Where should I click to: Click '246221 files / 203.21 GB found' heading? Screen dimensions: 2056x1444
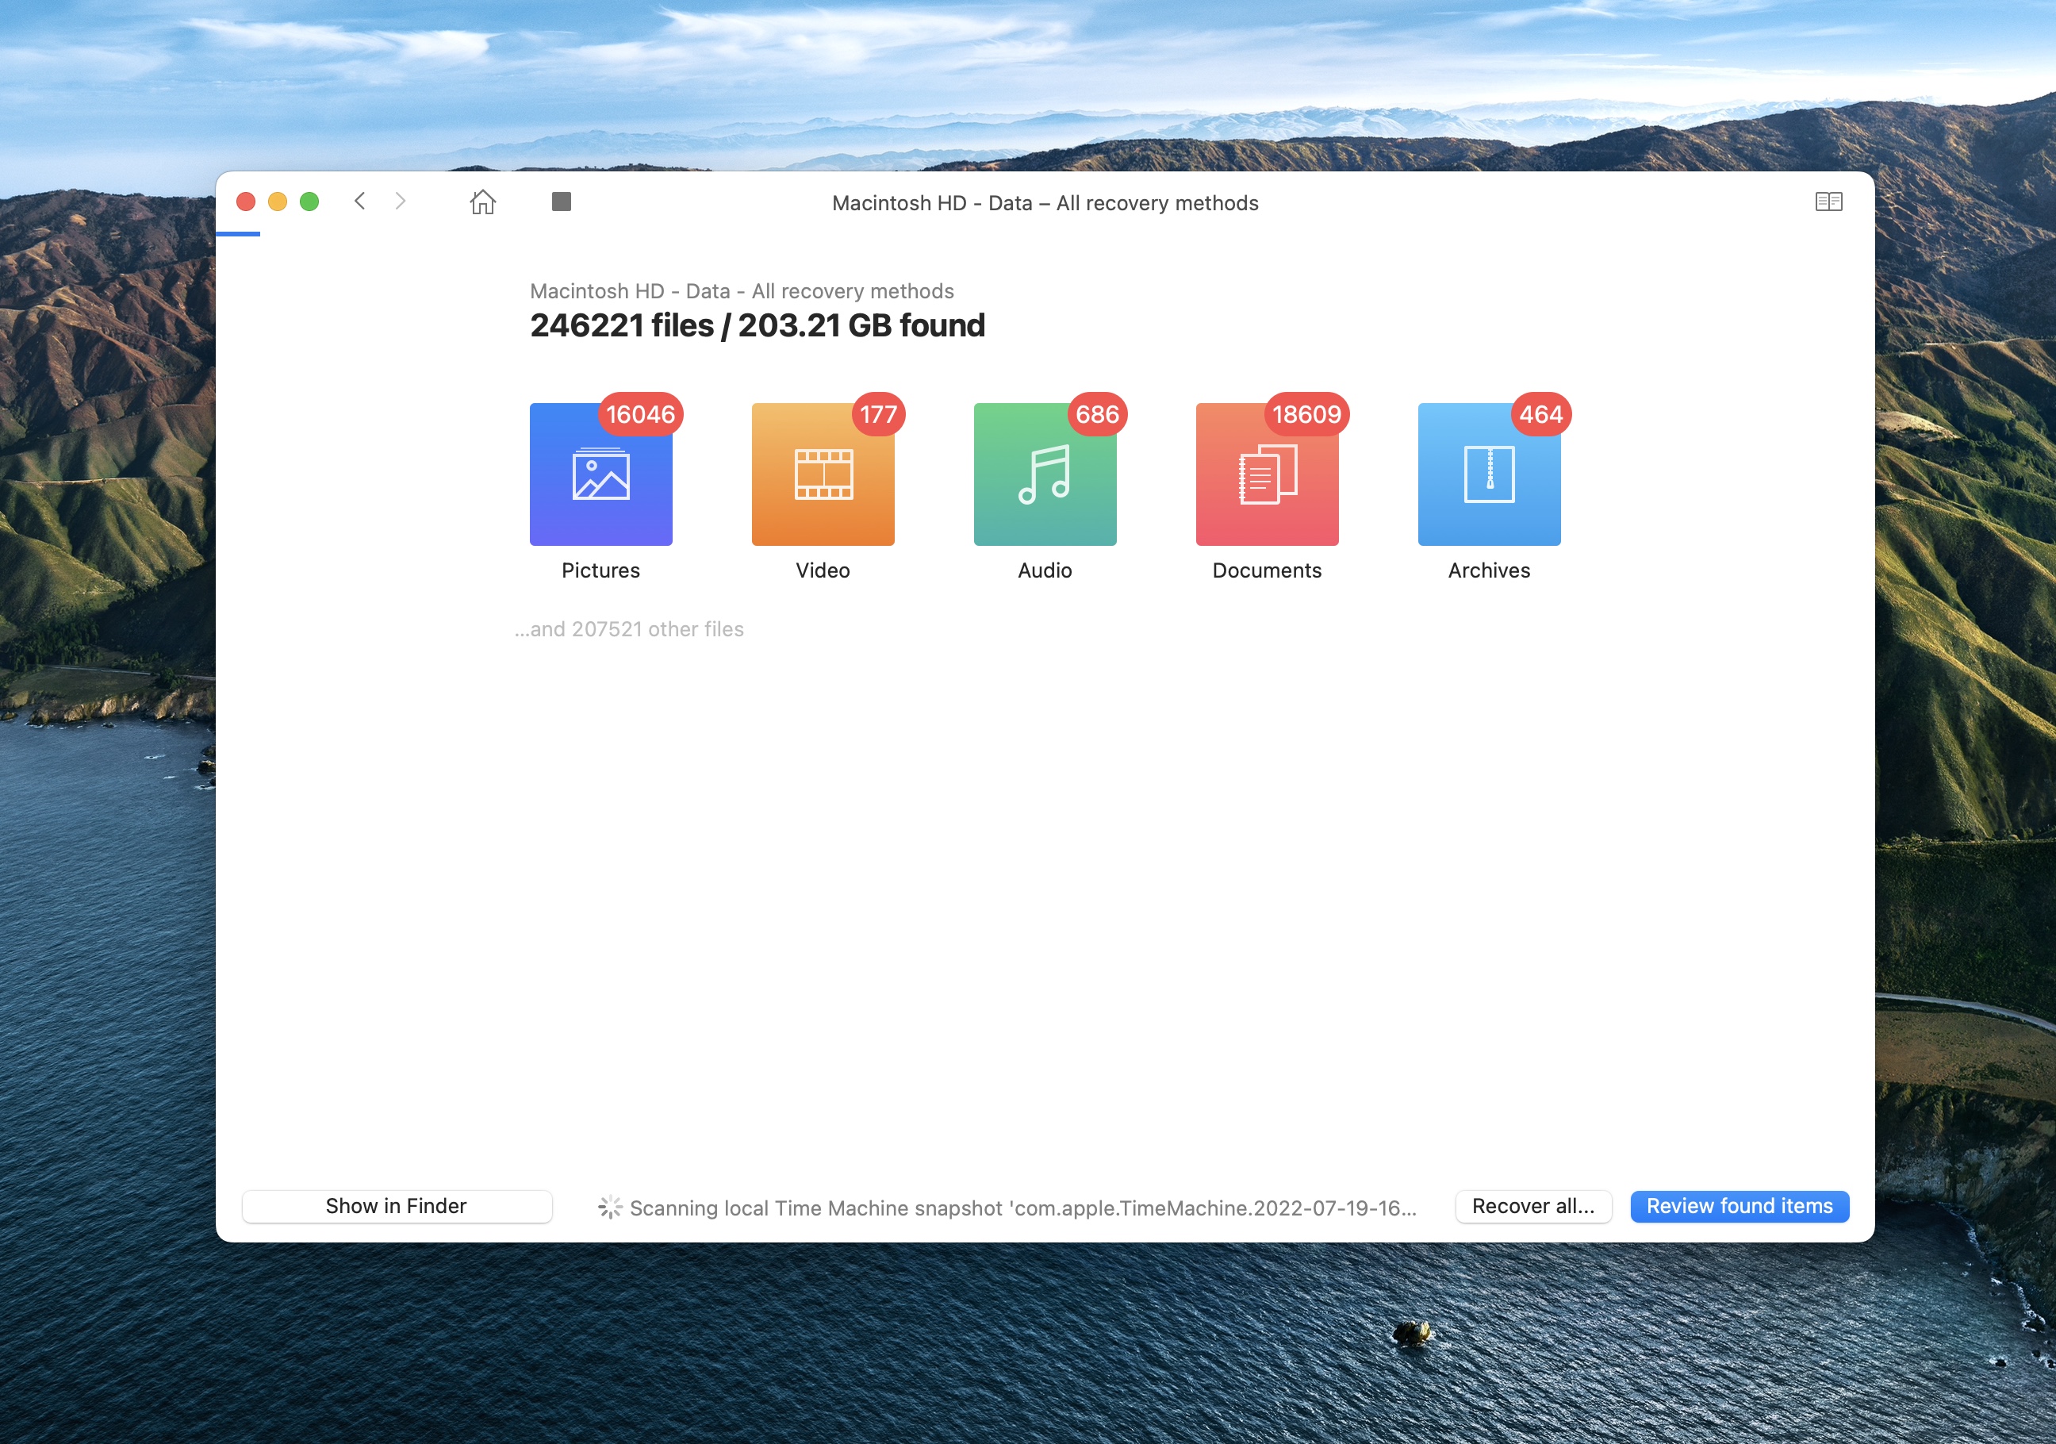[758, 325]
